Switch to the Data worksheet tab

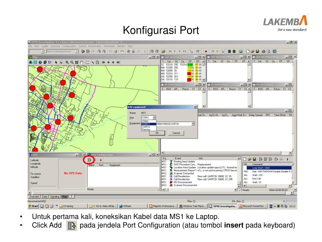[x=45, y=197]
